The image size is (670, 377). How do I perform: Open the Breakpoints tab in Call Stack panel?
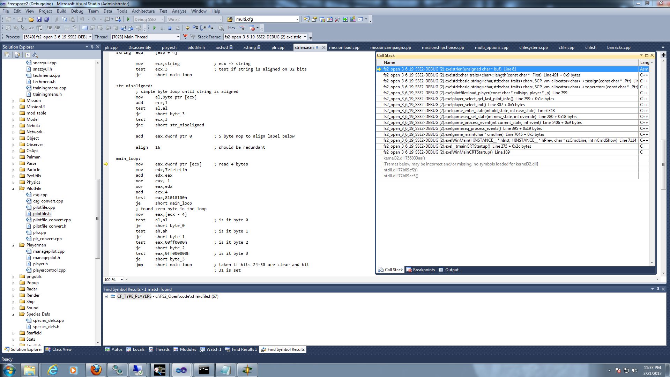coord(420,270)
